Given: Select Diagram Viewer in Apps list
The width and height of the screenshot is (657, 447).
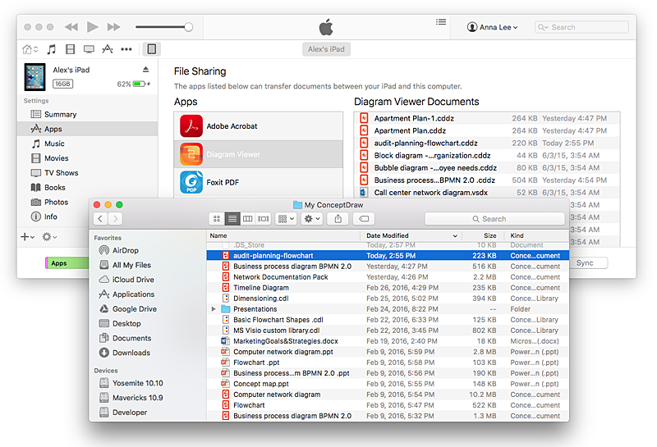Looking at the screenshot, I should click(259, 154).
